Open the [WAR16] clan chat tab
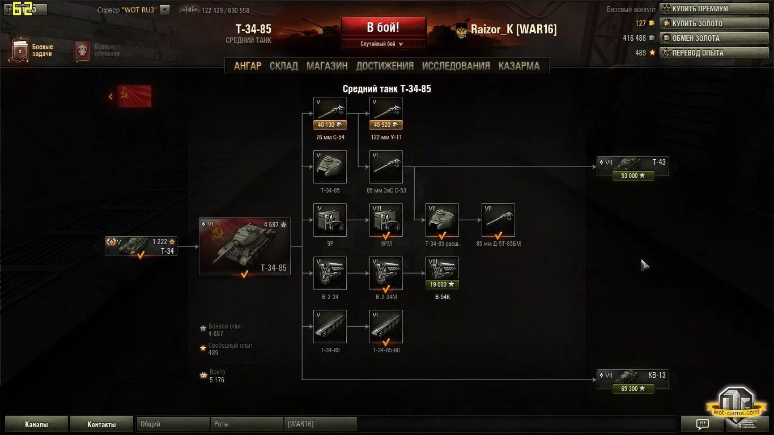The height and width of the screenshot is (435, 774). [x=321, y=424]
